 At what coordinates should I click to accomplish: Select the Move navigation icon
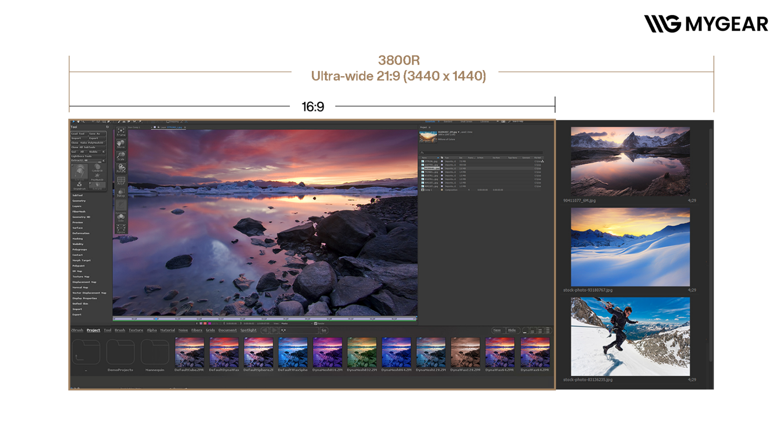[121, 144]
